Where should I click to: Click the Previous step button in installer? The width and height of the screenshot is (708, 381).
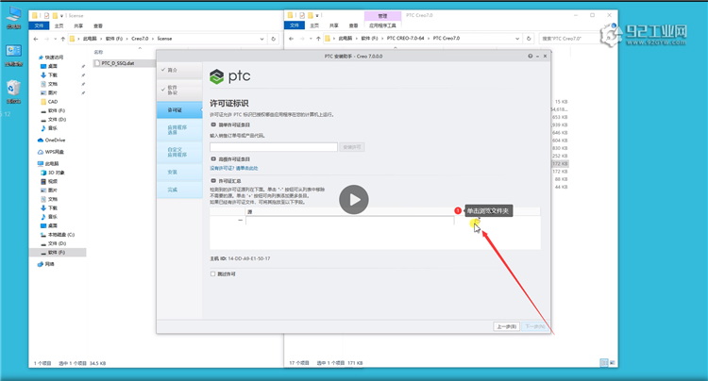[x=506, y=326]
